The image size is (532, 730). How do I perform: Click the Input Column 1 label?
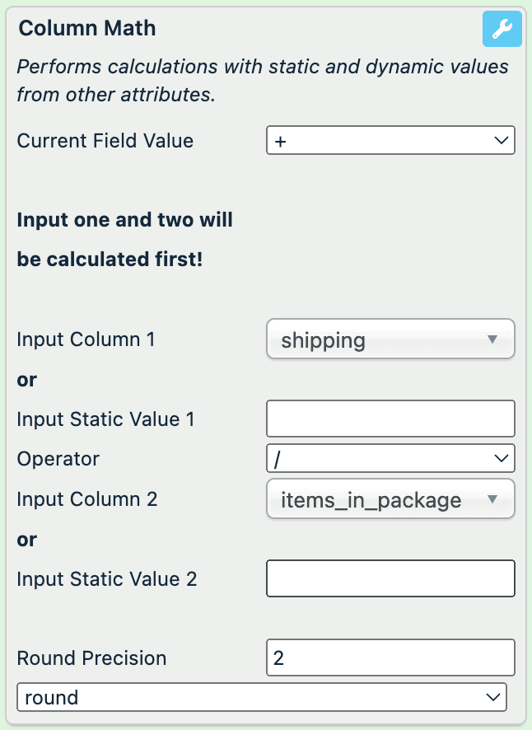(86, 339)
